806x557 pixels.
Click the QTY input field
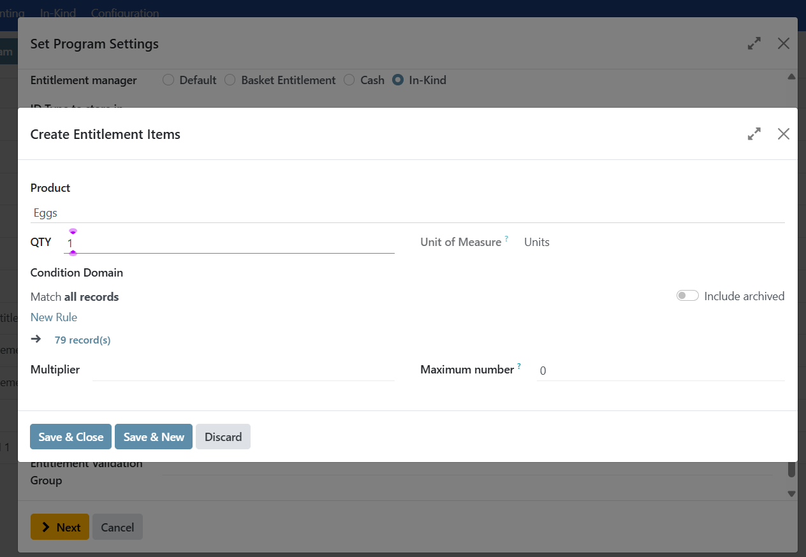click(230, 243)
